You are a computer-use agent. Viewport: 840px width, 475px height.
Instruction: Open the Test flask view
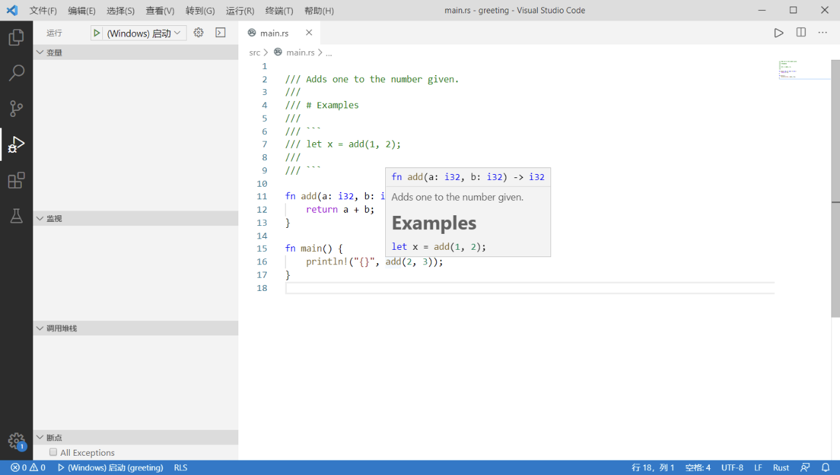click(x=16, y=216)
